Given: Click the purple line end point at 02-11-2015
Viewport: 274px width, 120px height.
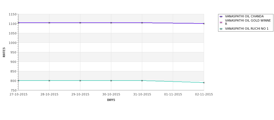Looking at the screenshot, I should (204, 24).
